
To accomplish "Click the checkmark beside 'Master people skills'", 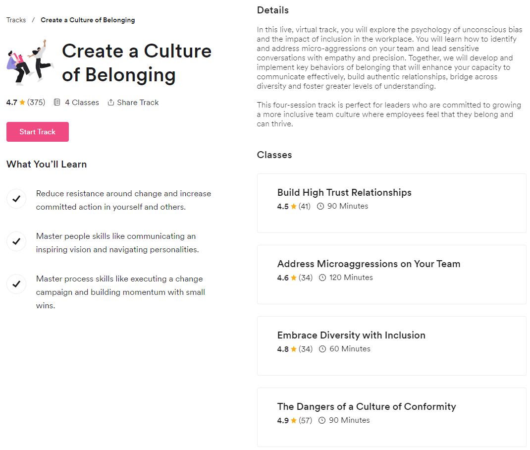I will point(16,241).
